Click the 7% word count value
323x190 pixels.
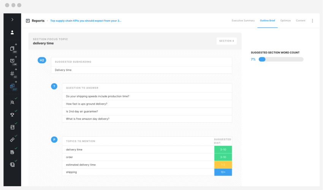pyautogui.click(x=253, y=59)
